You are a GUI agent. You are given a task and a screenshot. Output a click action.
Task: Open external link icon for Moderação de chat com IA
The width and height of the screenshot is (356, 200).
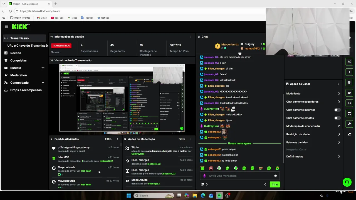pos(339,126)
